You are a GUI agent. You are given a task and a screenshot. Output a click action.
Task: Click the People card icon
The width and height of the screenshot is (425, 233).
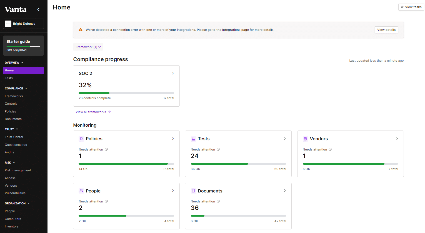click(x=81, y=191)
